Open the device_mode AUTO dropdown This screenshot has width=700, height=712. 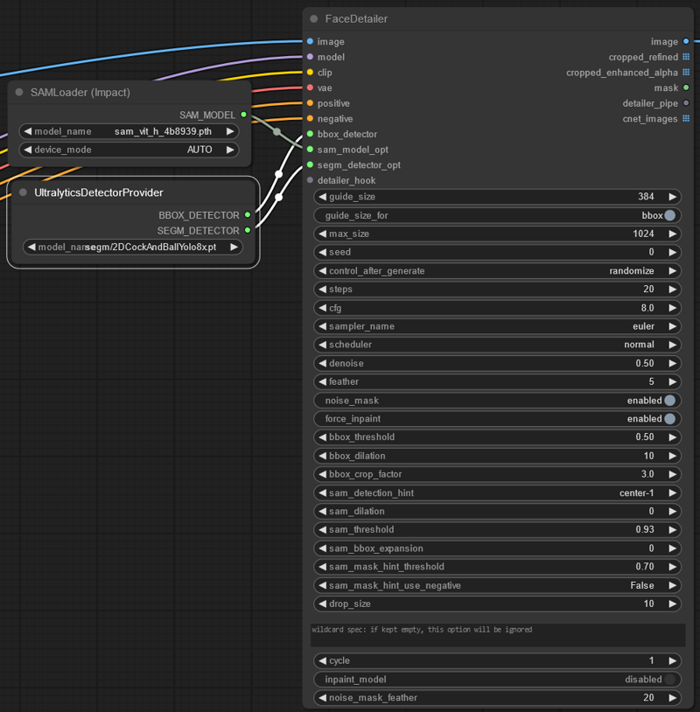point(129,150)
